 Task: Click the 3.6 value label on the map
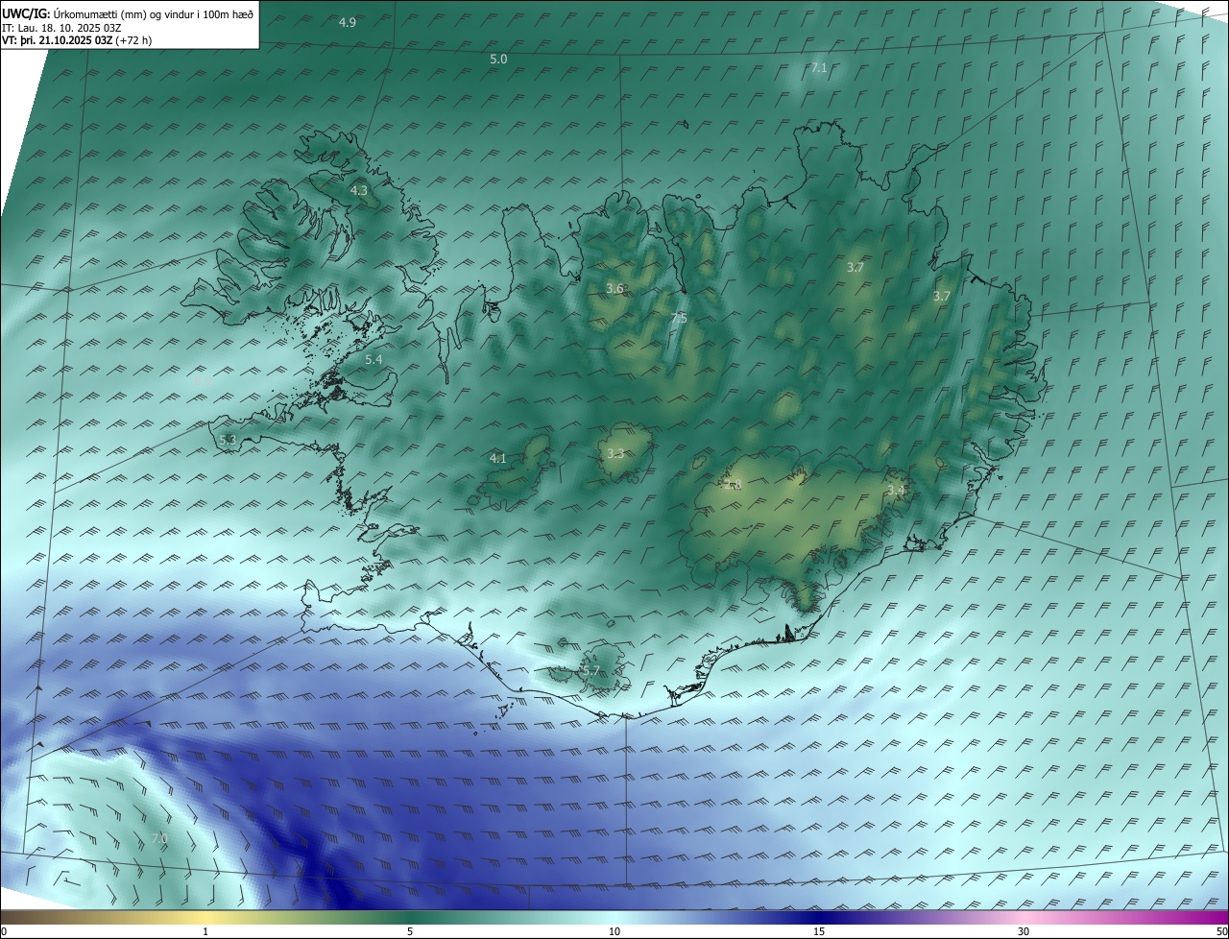[615, 289]
